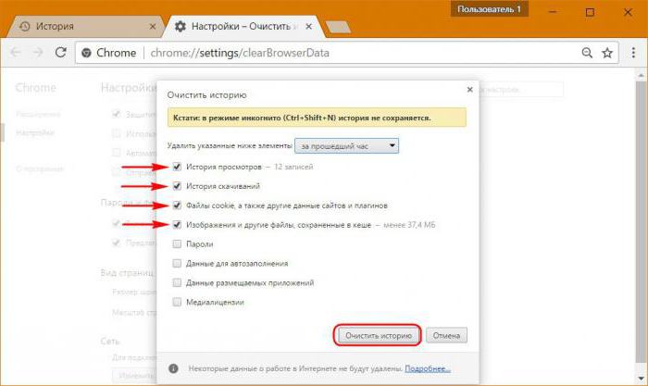This screenshot has height=386, width=648.
Task: Reload the page with the refresh icon
Action: (60, 53)
